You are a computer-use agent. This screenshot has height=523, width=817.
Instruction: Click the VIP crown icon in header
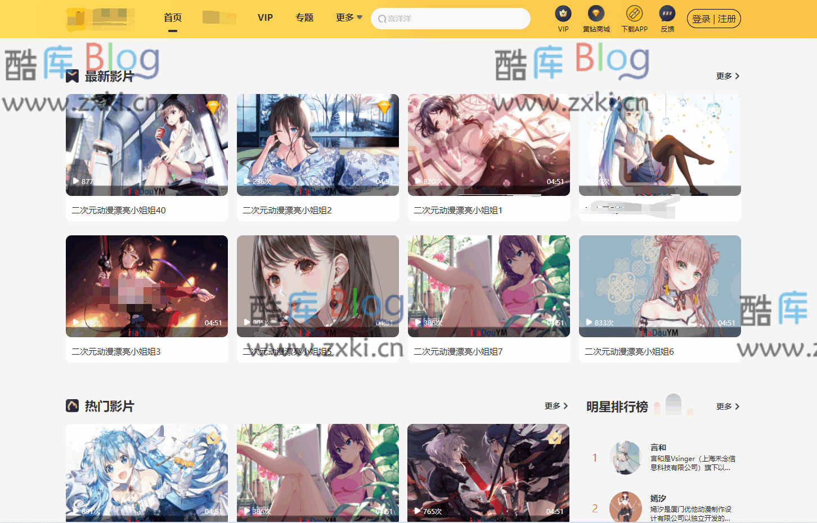(563, 14)
